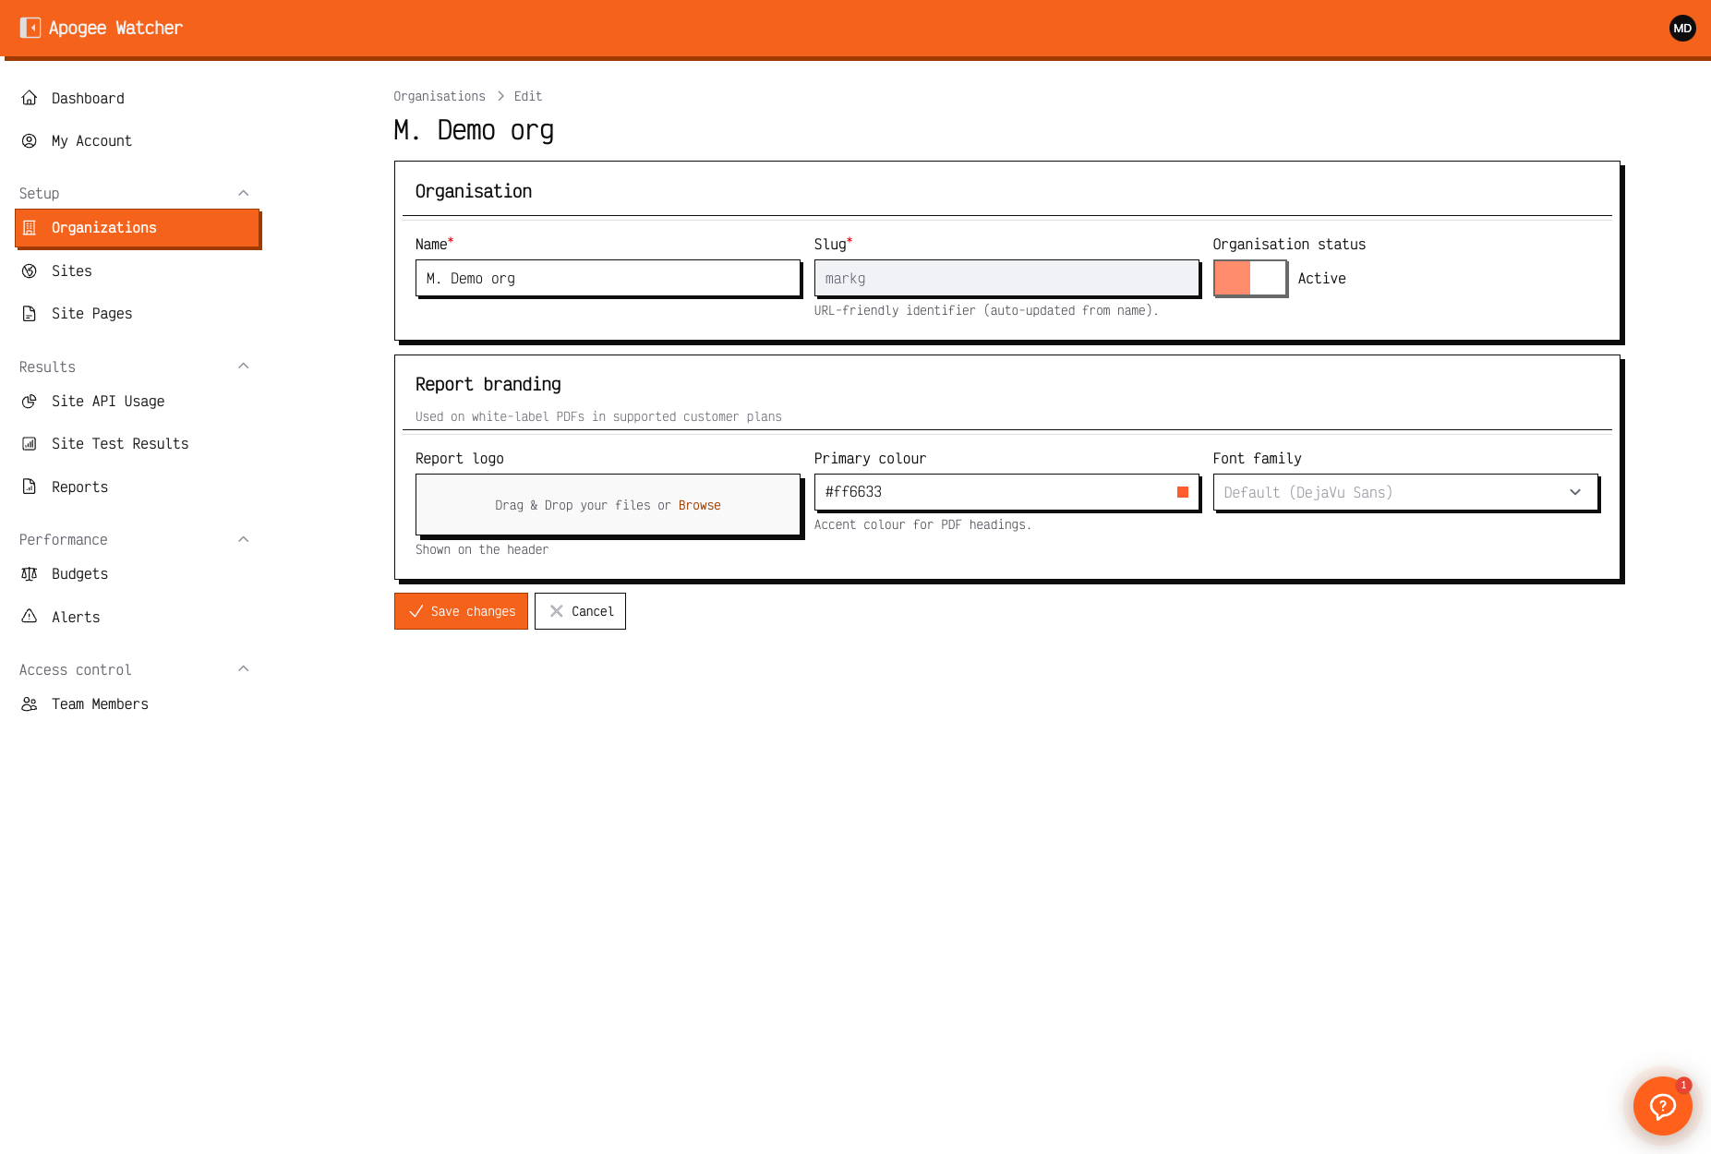Click the Site API Usage pie icon

30,401
